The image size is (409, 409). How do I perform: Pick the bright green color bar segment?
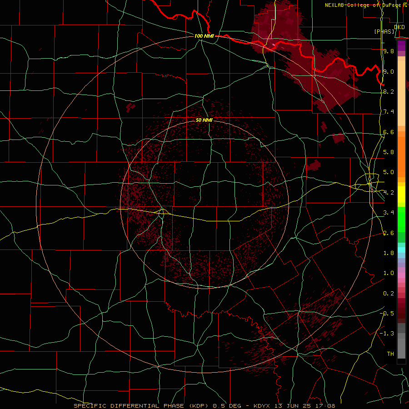coord(401,219)
